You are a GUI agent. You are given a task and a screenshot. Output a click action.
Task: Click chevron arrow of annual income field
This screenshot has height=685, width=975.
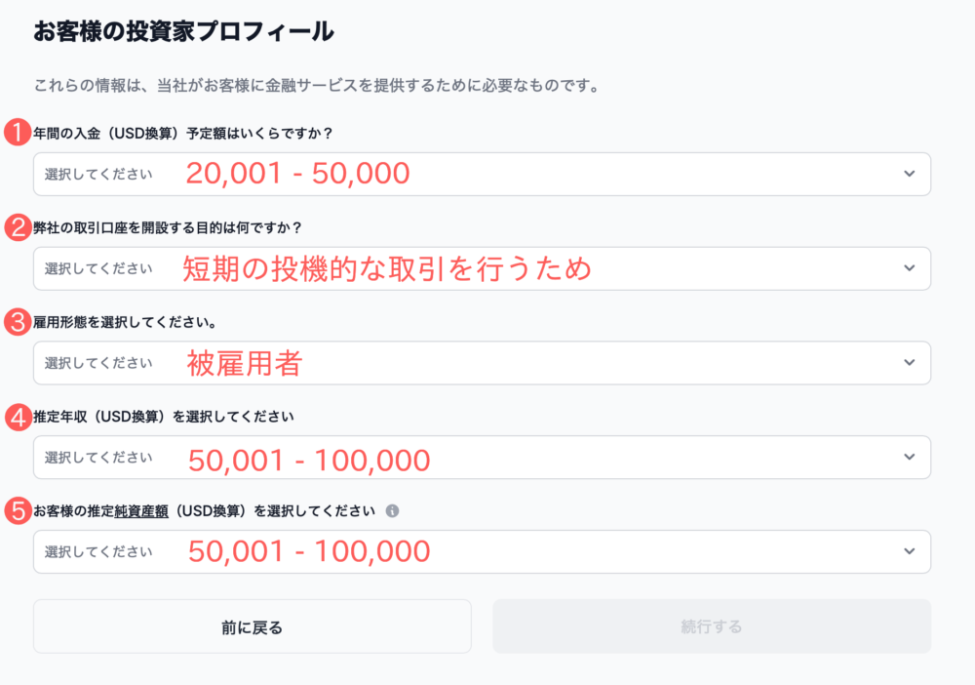909,457
